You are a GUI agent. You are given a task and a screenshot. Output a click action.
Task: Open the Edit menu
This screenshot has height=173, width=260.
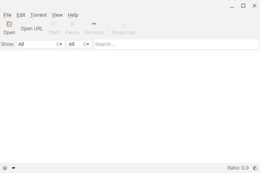click(21, 15)
